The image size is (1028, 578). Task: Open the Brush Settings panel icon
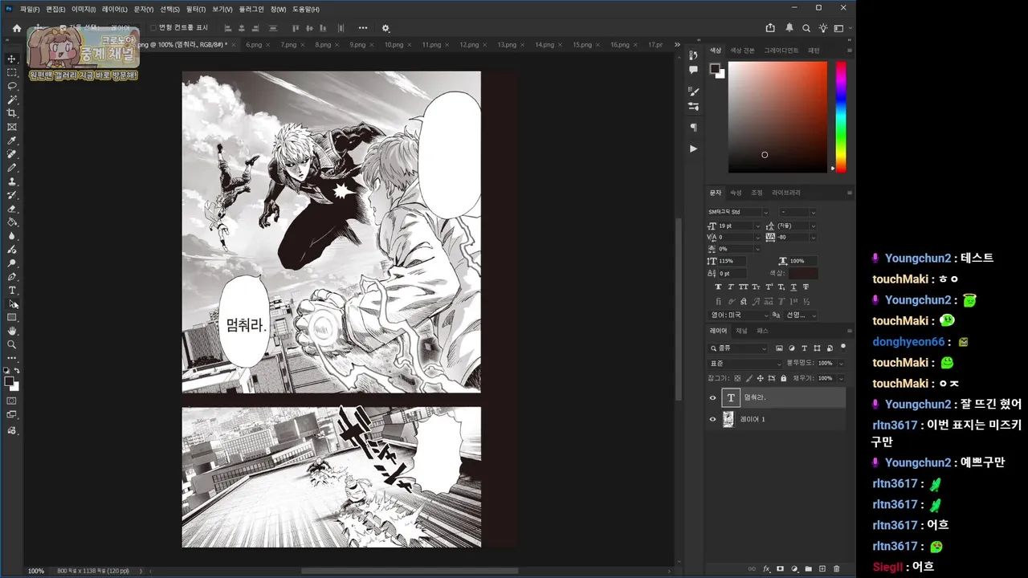(x=693, y=92)
